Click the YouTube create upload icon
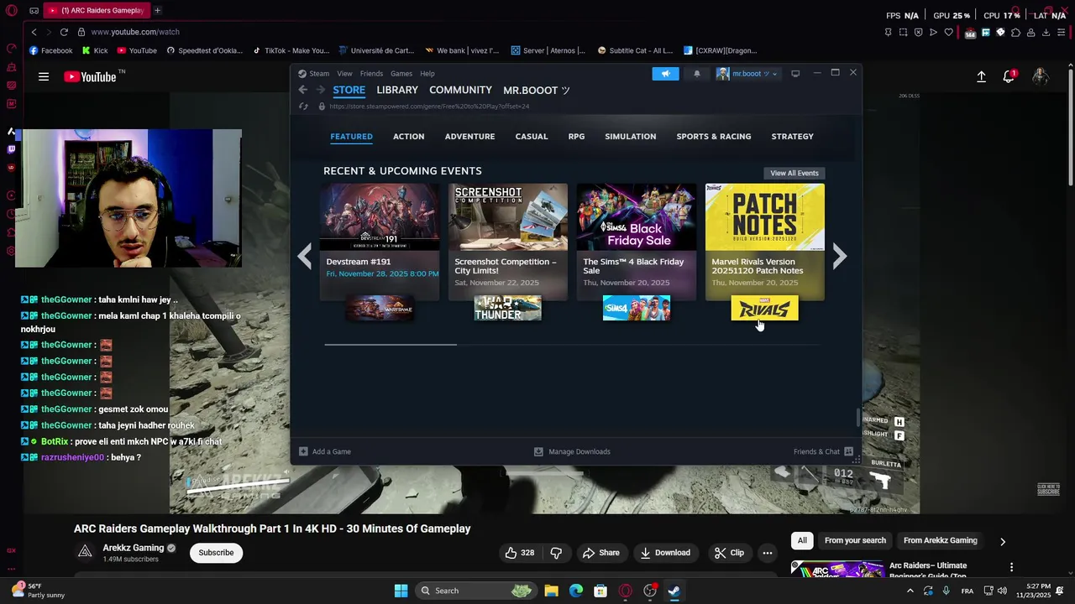Viewport: 1075px width, 604px height. pyautogui.click(x=981, y=77)
